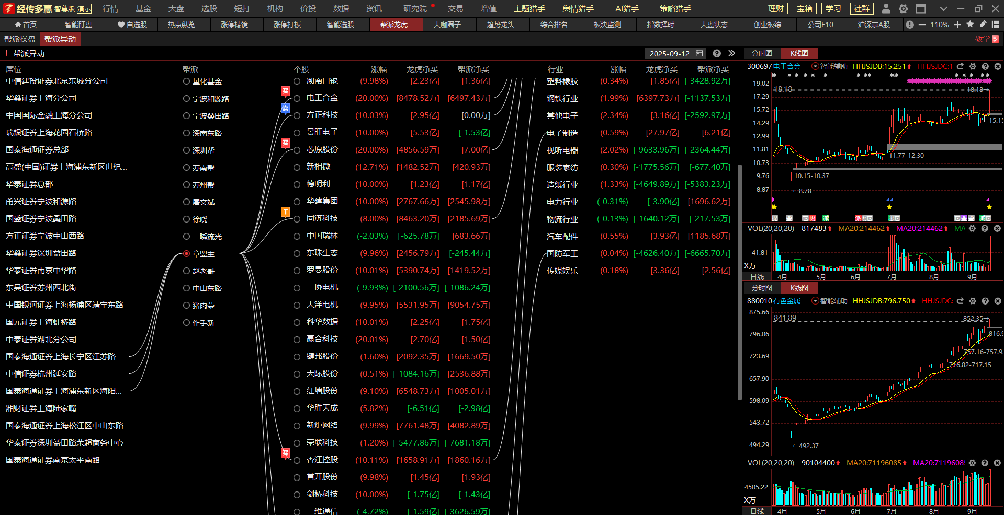
Task: Open the 研究院 menu
Action: click(x=415, y=8)
